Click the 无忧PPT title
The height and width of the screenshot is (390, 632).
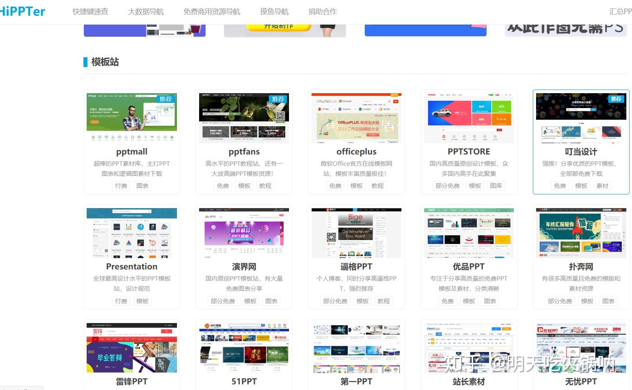[581, 382]
